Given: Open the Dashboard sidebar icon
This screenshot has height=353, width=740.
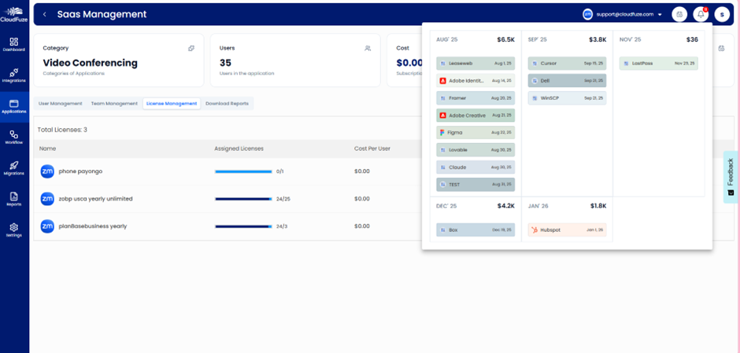Looking at the screenshot, I should (x=14, y=44).
